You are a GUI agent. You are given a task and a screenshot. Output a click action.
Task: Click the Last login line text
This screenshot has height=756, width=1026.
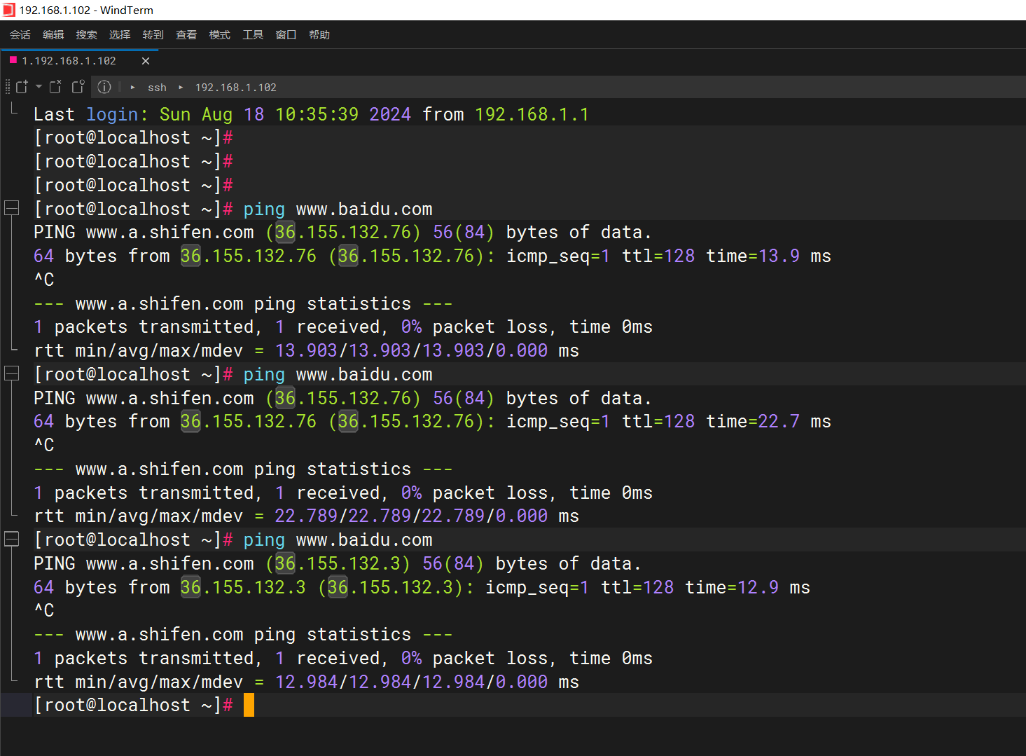(312, 114)
